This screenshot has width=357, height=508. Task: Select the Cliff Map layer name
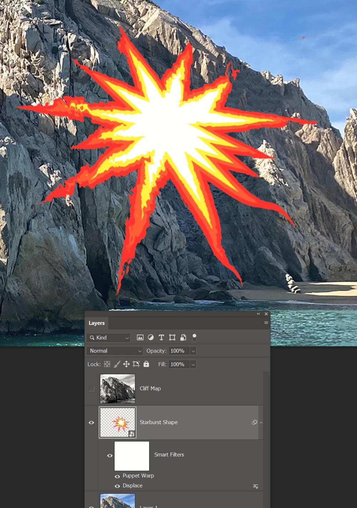coord(150,389)
